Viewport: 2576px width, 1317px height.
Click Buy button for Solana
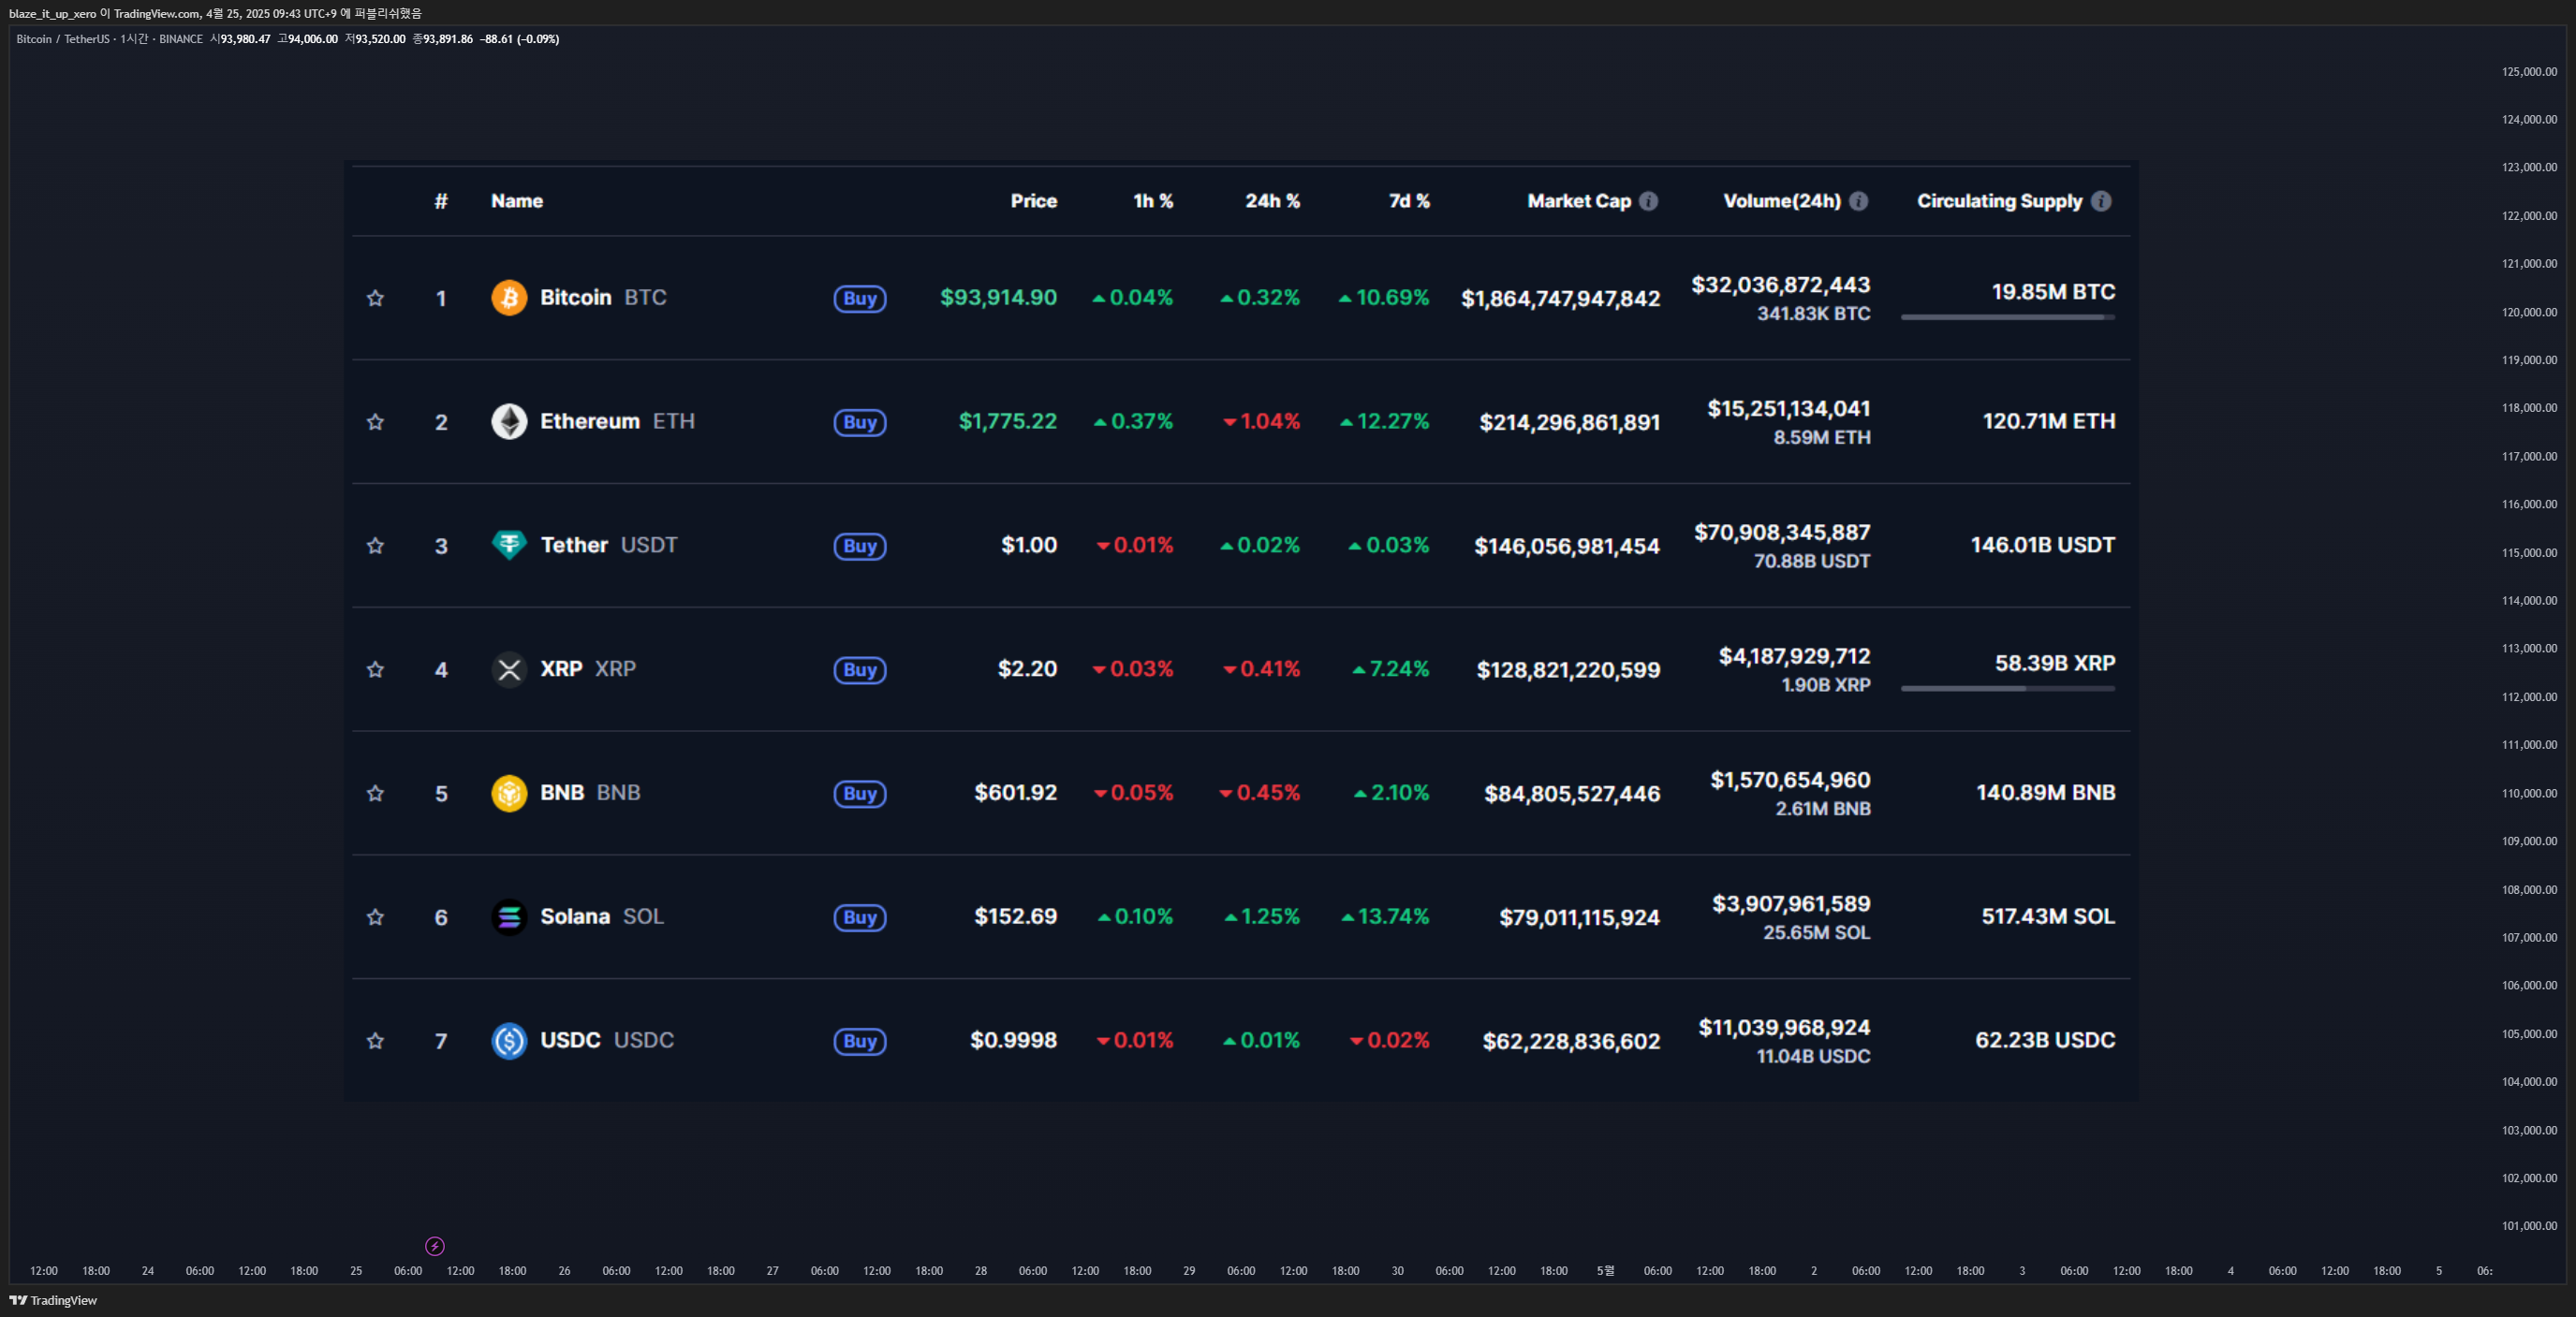coord(860,917)
